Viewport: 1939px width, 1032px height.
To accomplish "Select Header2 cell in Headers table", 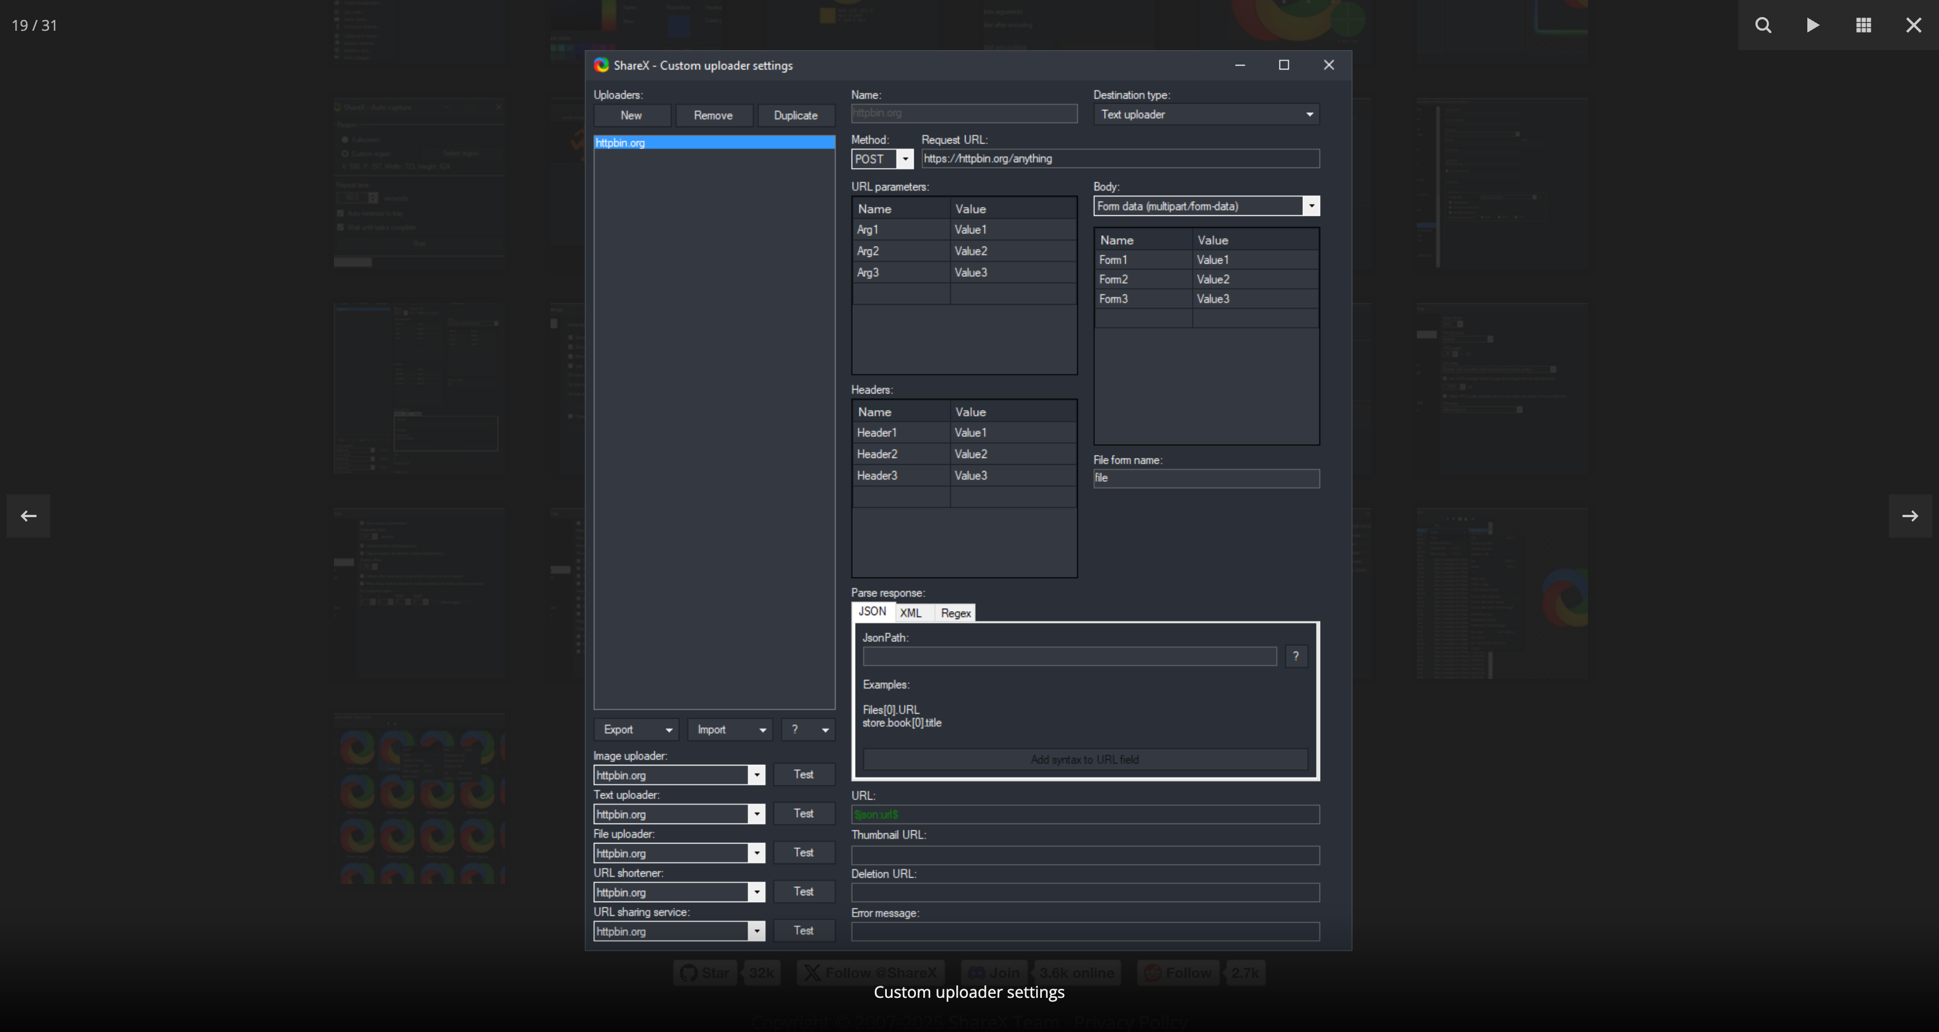I will coord(902,454).
